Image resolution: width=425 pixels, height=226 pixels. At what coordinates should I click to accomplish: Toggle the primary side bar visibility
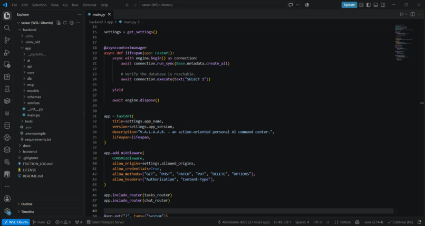pyautogui.click(x=369, y=5)
